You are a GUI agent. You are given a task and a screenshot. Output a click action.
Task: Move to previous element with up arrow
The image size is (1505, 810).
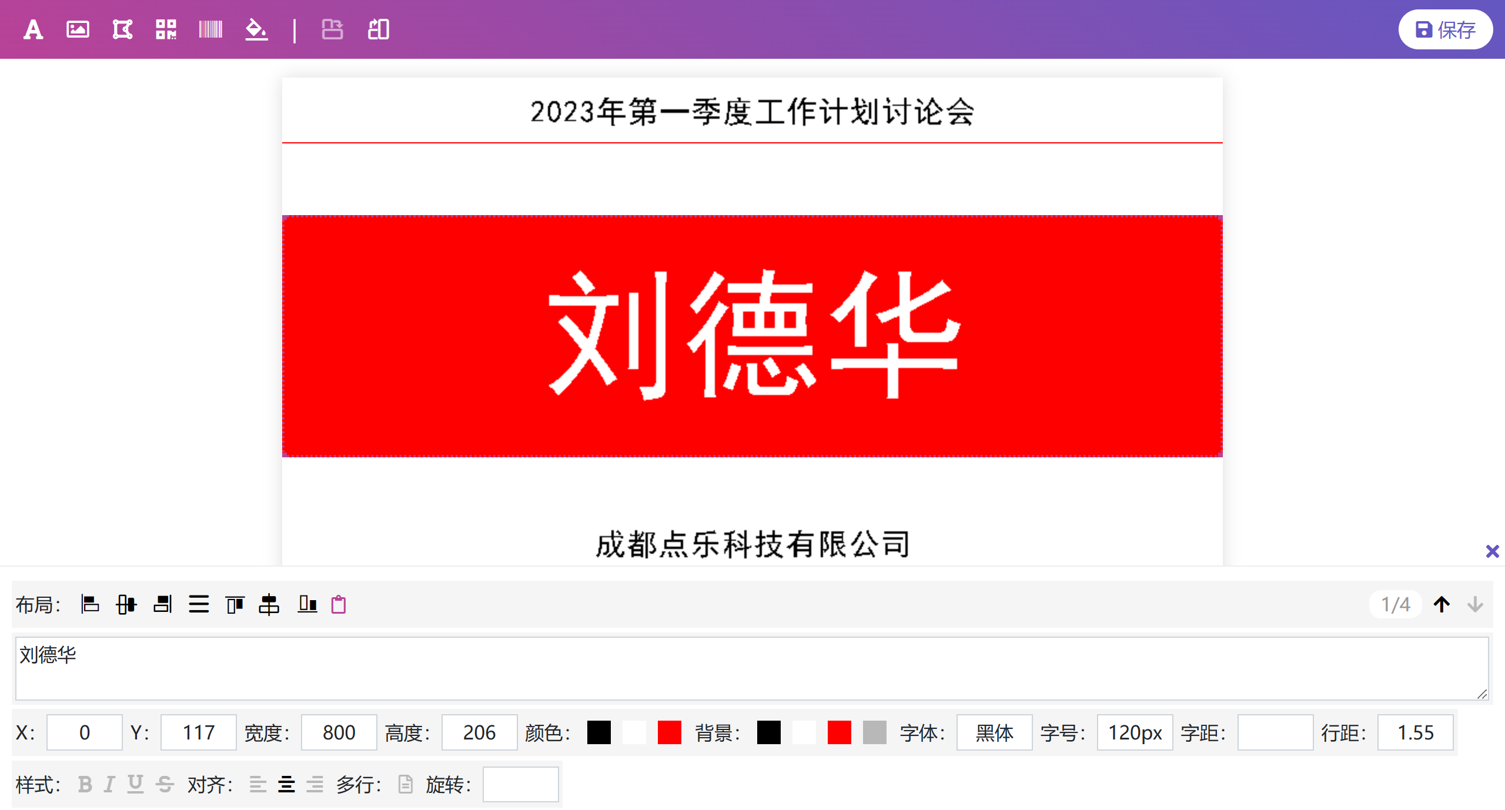tap(1442, 604)
